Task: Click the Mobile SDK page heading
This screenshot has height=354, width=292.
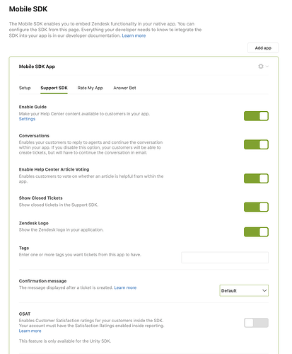Action: coord(28,9)
